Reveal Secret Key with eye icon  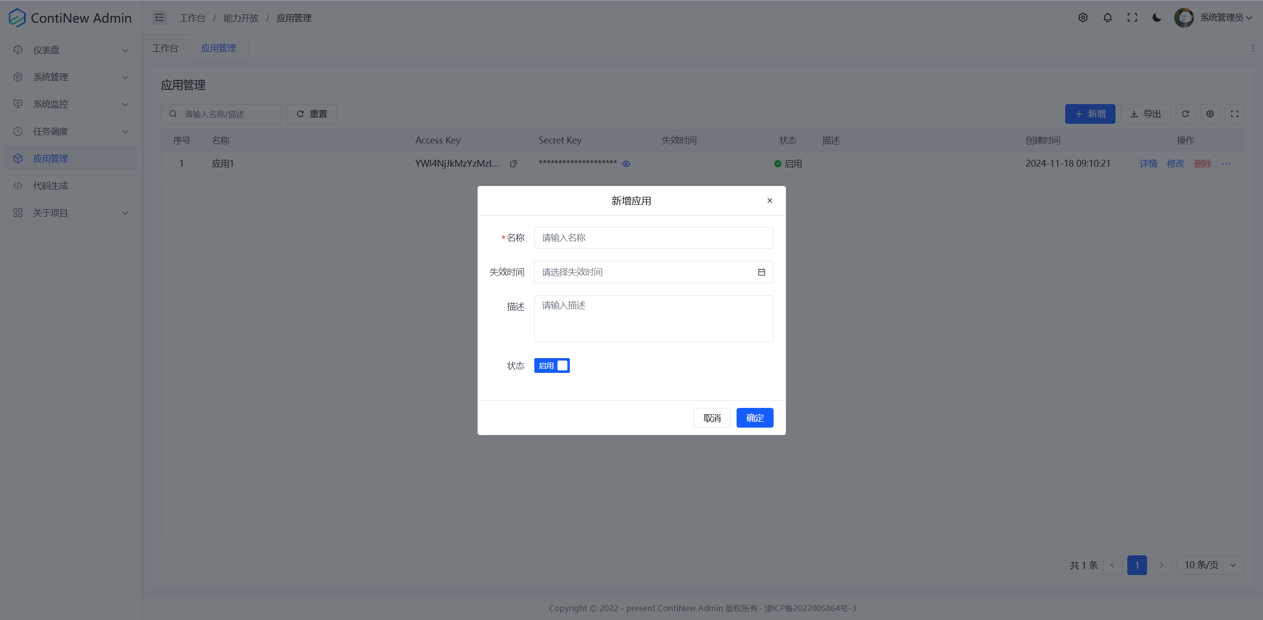626,164
